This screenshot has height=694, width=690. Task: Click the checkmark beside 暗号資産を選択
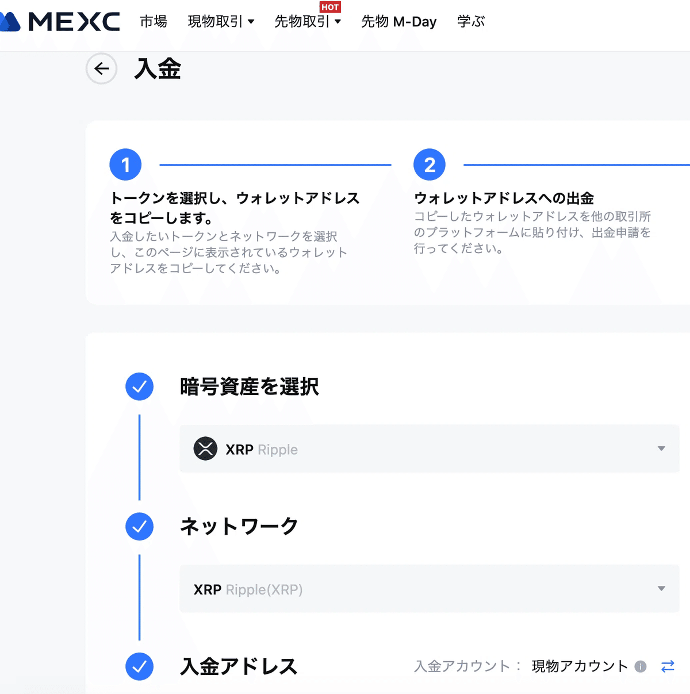click(x=139, y=387)
